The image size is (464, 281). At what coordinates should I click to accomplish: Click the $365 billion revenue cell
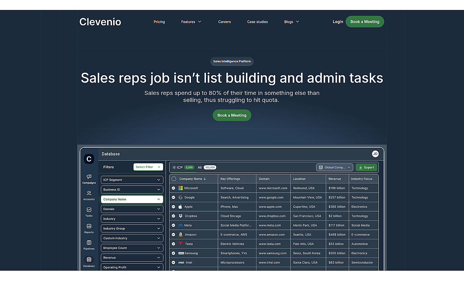pyautogui.click(x=337, y=206)
